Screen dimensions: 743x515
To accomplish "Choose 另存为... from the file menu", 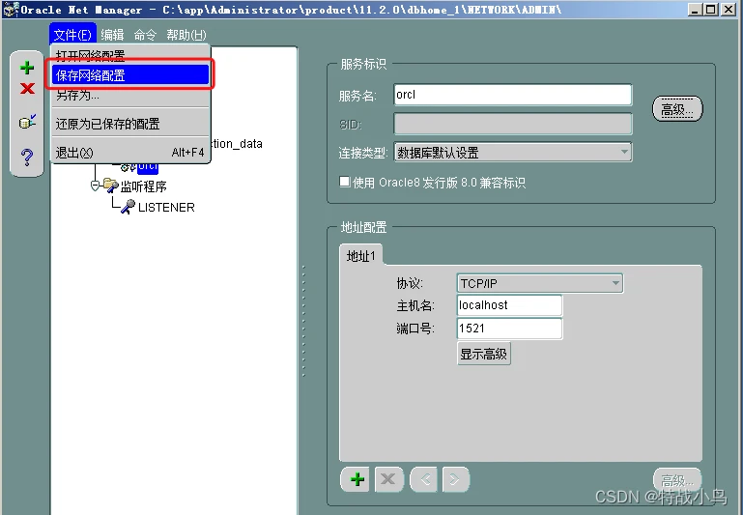I will coord(130,96).
